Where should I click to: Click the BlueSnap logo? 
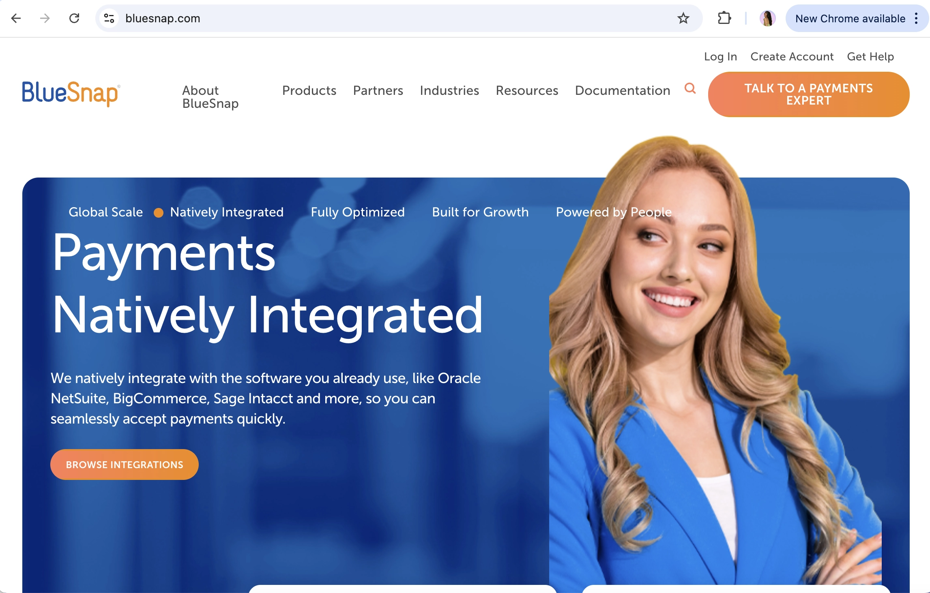71,93
